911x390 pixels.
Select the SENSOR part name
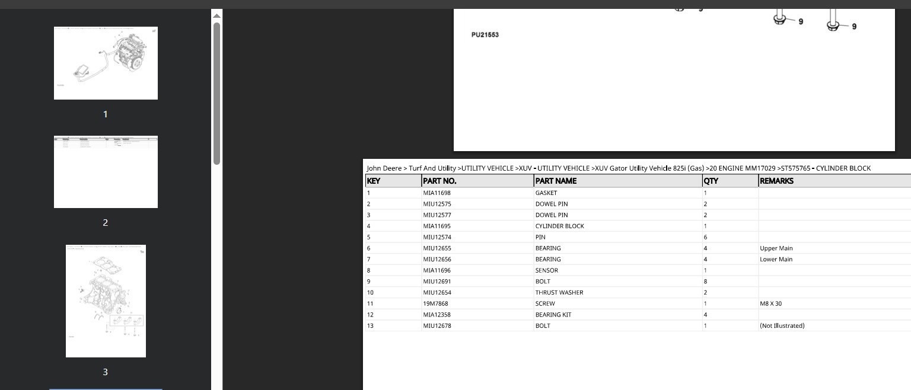(547, 270)
